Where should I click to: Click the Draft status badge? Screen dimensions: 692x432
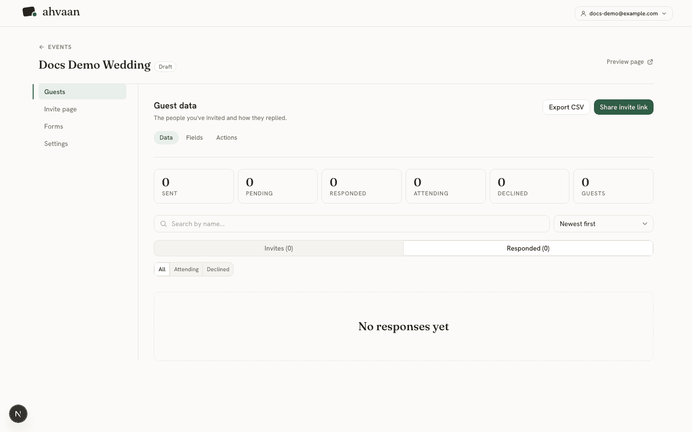click(x=165, y=67)
